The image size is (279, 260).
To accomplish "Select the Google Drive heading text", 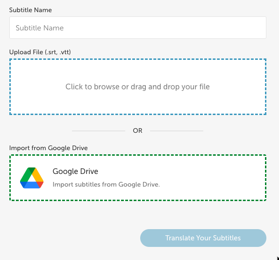I will point(75,171).
